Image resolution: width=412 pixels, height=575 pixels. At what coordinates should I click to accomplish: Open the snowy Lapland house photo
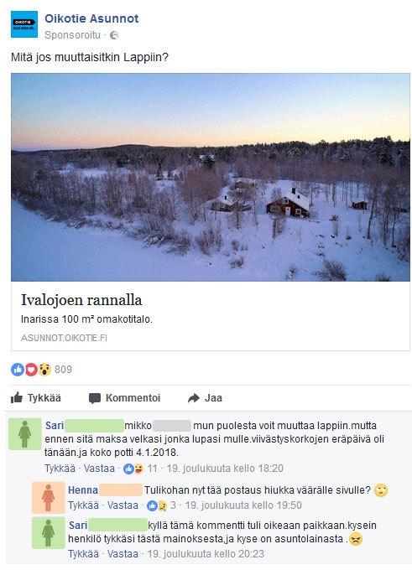coord(211,177)
